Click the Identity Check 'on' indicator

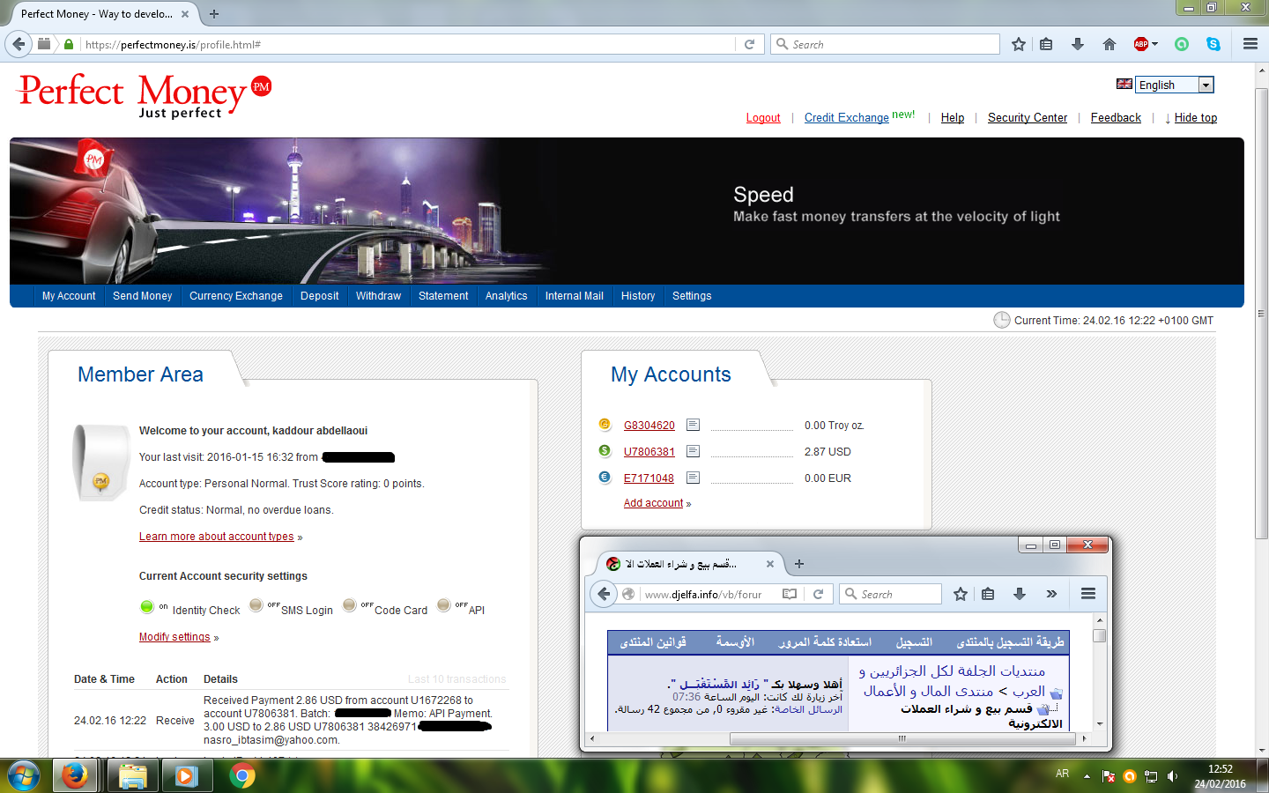point(147,606)
